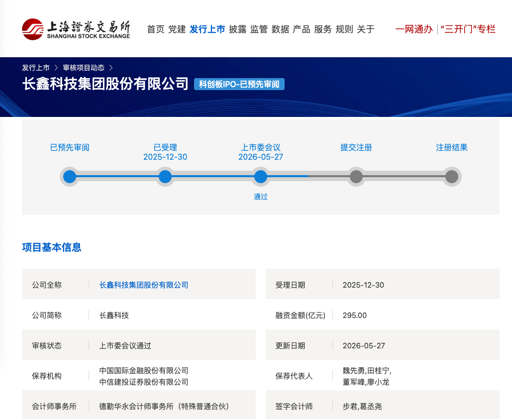Screen dimensions: 512x419
Task: Click the 签字会计师 label
Action: (294, 407)
